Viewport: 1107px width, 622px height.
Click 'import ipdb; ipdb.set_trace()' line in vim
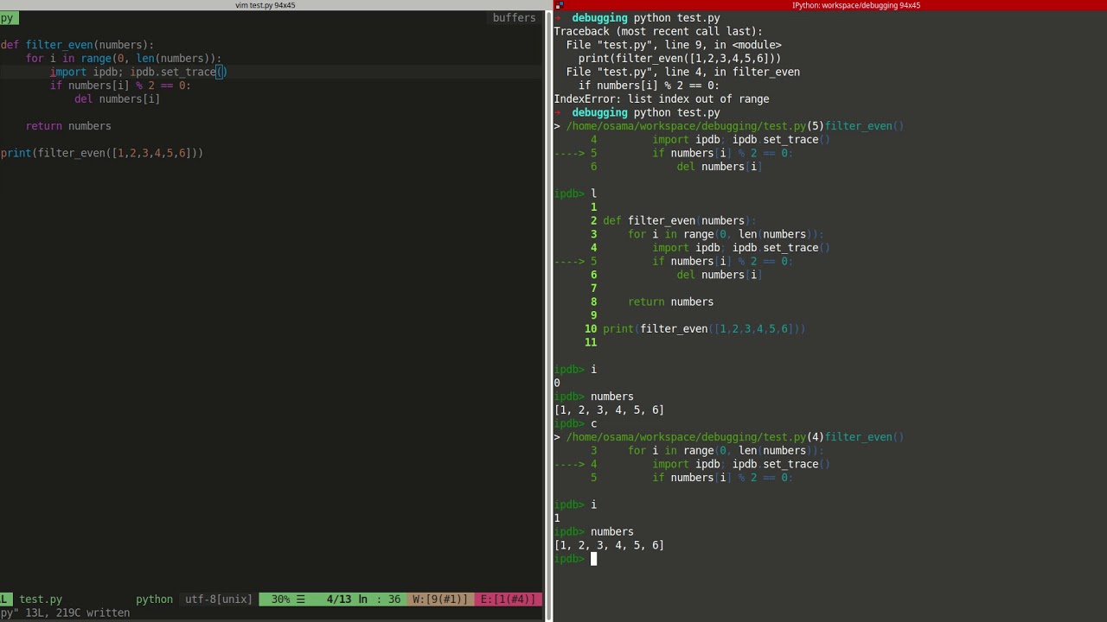coord(138,73)
